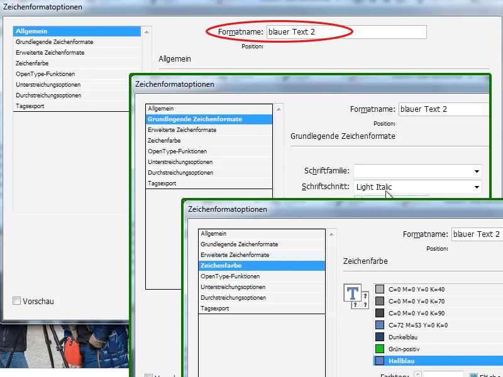
Task: Select Unterstreichungsoptionen in the middle dialog
Action: pos(209,162)
